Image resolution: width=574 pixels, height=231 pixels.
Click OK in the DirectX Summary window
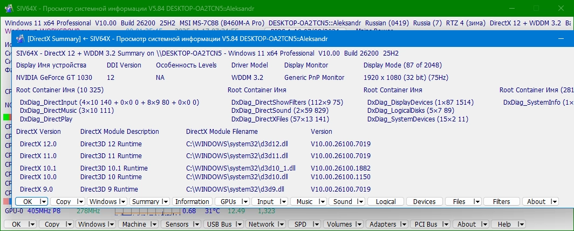[28, 201]
